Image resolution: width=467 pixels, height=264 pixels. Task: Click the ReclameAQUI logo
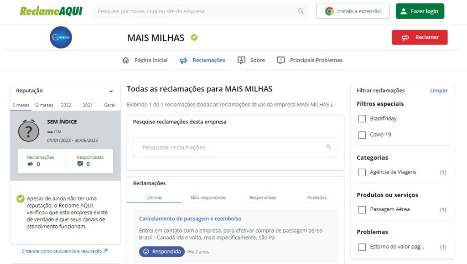pyautogui.click(x=51, y=11)
